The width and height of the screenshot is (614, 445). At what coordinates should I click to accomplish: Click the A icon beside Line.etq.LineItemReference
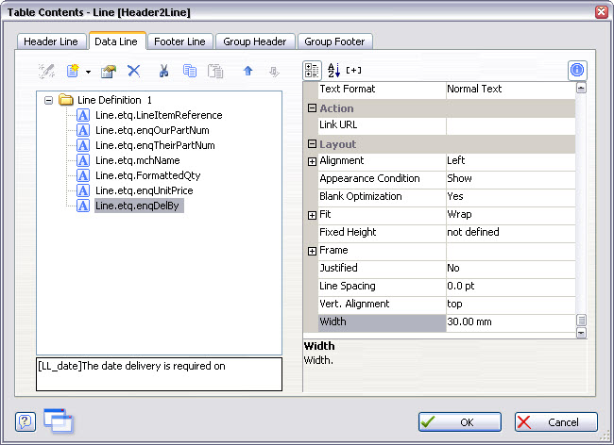click(82, 115)
